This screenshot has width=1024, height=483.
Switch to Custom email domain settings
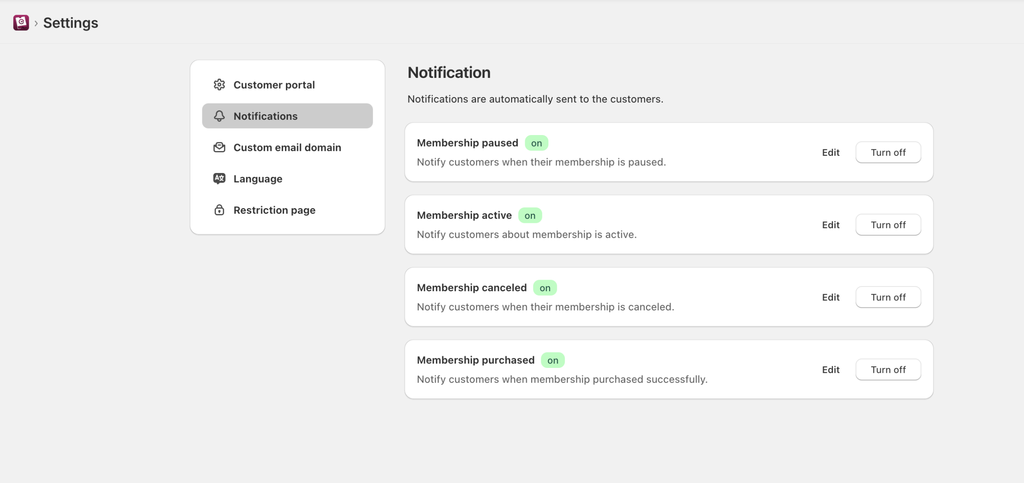[287, 147]
